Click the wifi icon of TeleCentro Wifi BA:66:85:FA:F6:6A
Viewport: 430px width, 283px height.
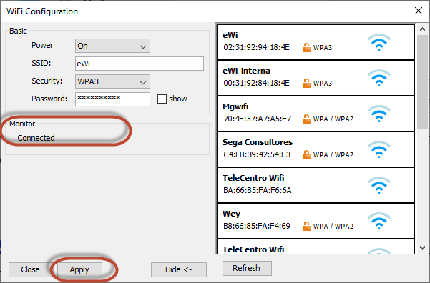click(379, 185)
